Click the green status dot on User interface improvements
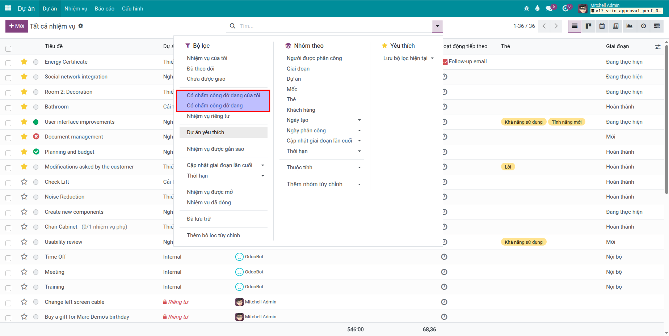669x336 pixels. tap(36, 122)
